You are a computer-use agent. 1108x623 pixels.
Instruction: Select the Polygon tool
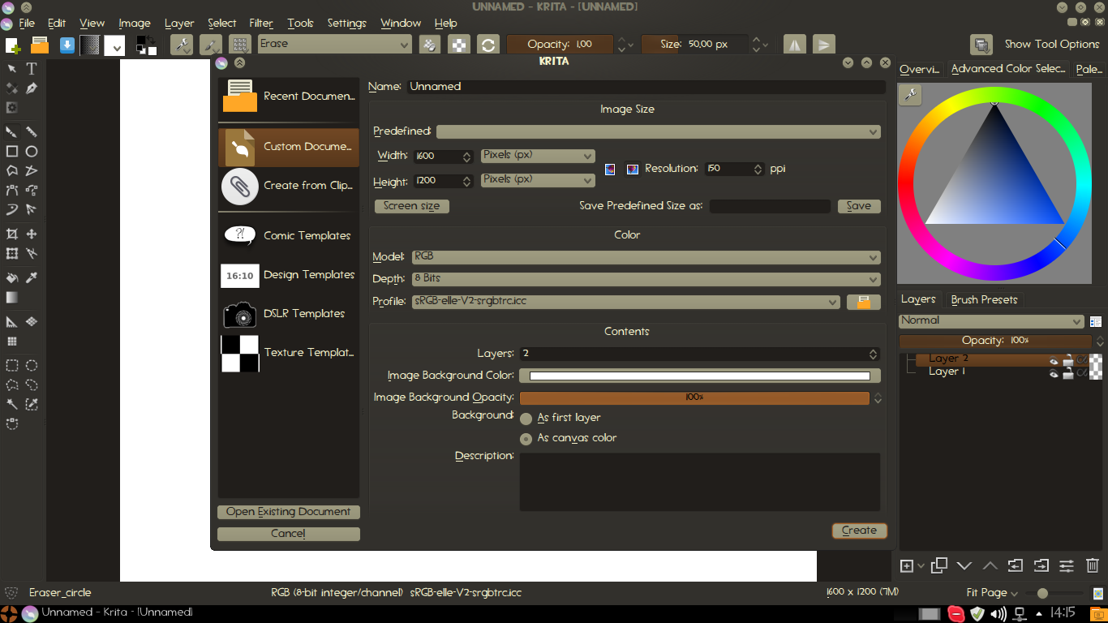point(12,170)
